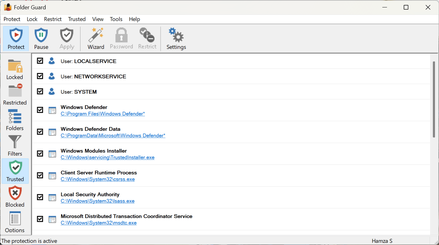439x245 pixels.
Task: Click the Folder Guard app icon in title bar
Action: [x=8, y=7]
